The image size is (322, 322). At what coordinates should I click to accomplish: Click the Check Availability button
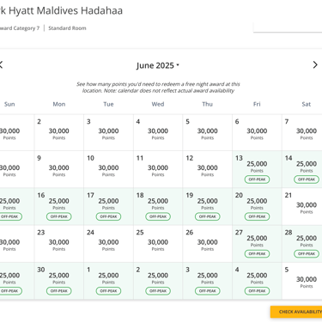(x=296, y=312)
